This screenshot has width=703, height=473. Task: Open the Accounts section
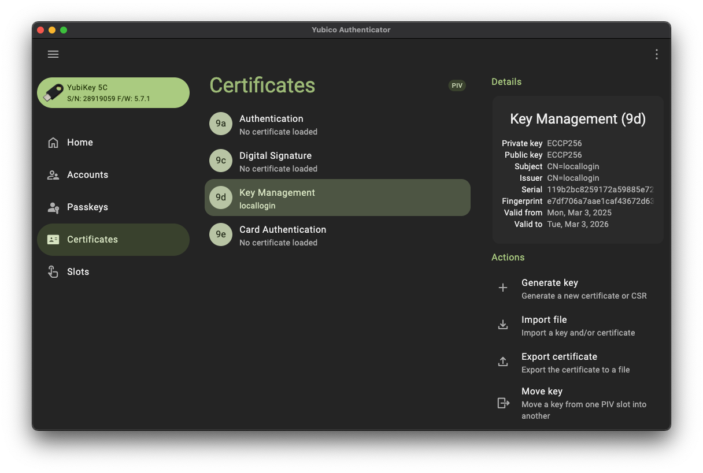pos(113,175)
